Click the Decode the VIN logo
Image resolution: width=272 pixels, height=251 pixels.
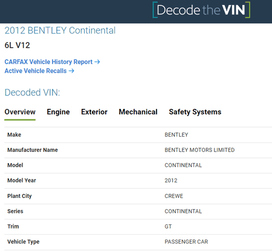click(x=201, y=10)
